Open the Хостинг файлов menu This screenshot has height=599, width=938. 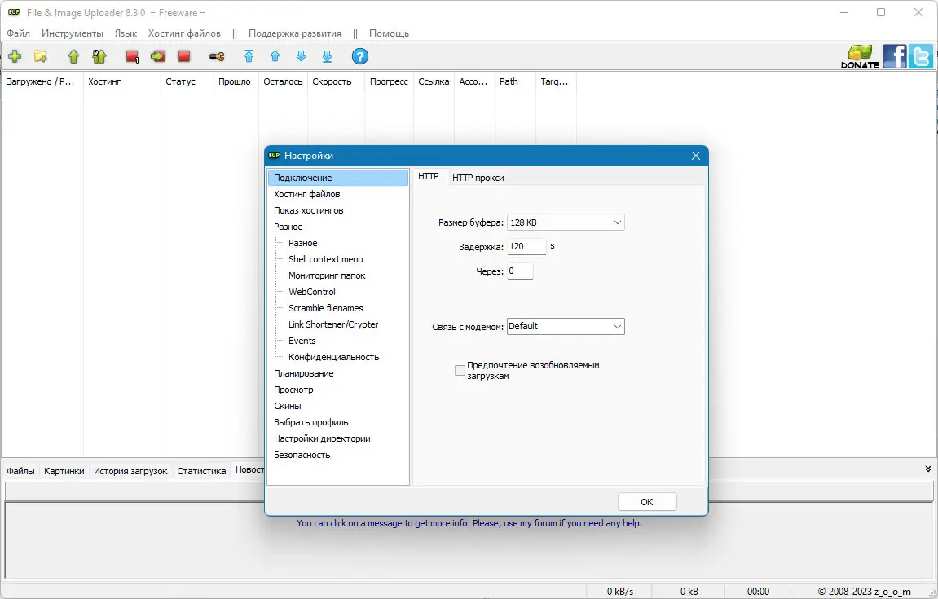(x=184, y=33)
